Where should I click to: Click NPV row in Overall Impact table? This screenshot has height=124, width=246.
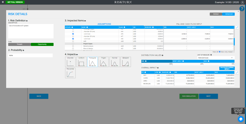(188, 75)
